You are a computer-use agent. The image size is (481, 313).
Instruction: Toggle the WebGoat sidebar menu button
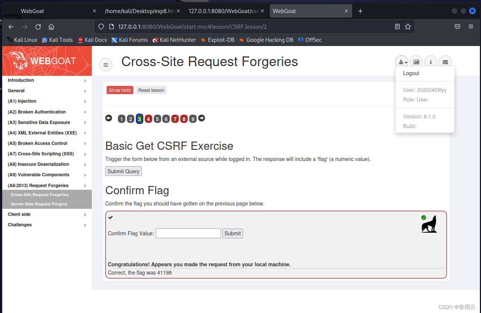106,65
